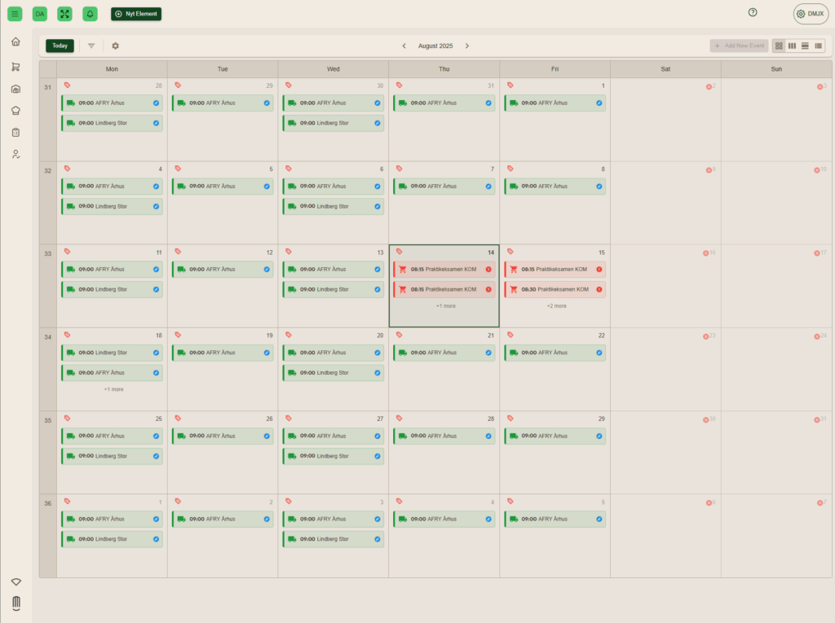Click the help question mark icon
The image size is (835, 623).
(753, 12)
